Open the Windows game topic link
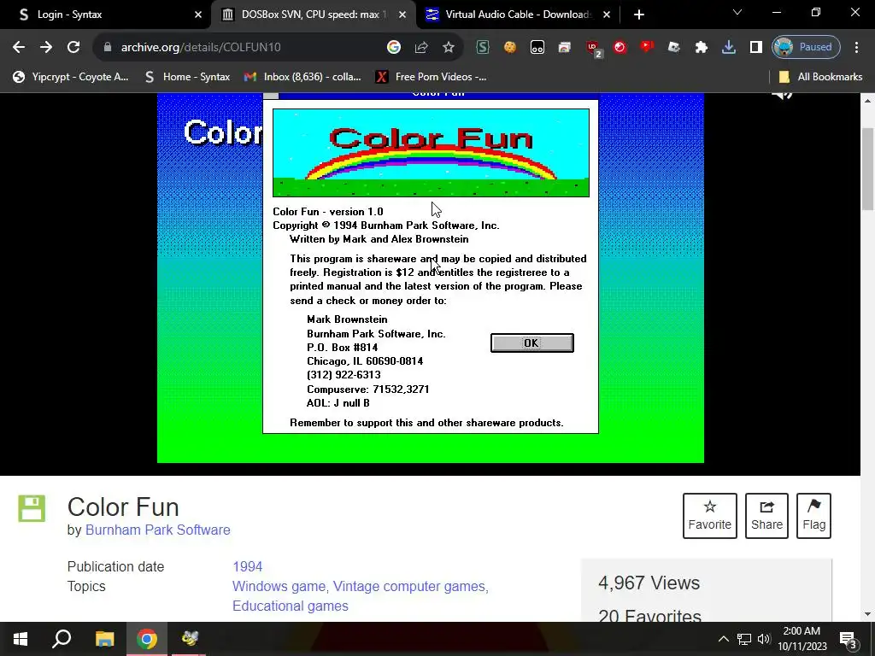The width and height of the screenshot is (875, 656). click(x=279, y=586)
